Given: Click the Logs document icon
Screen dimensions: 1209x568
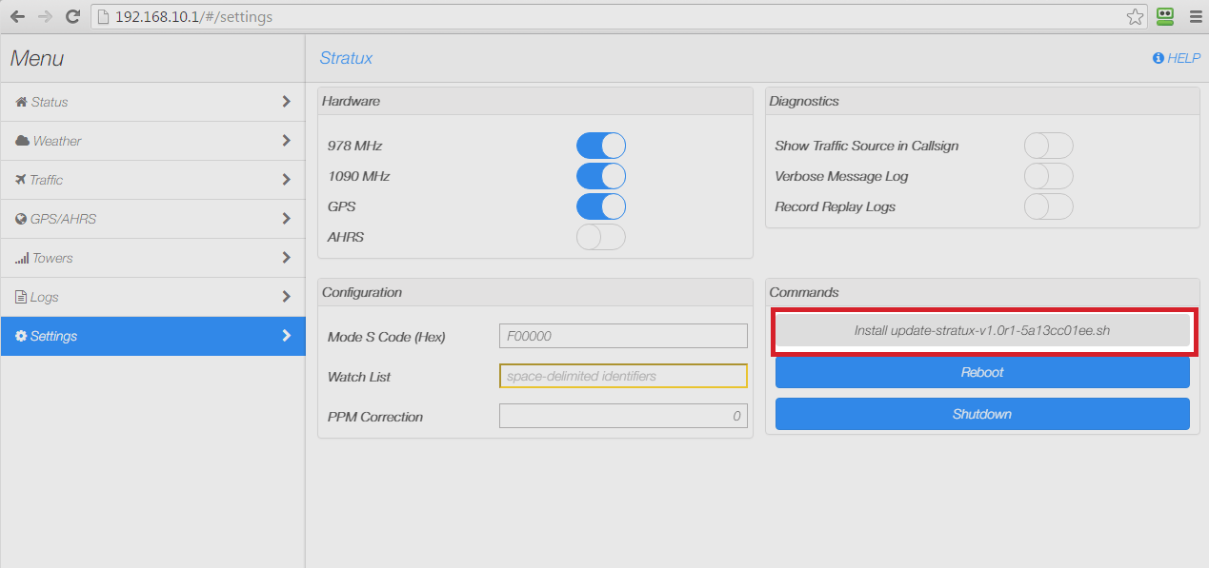Looking at the screenshot, I should pyautogui.click(x=21, y=297).
